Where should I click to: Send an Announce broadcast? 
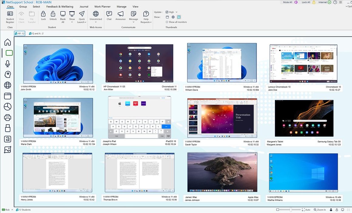click(x=121, y=16)
